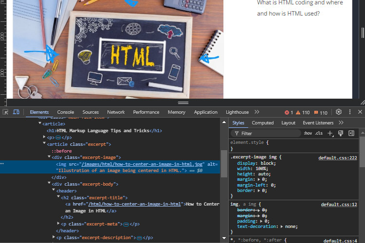This screenshot has height=243, width=365.
Task: Collapse the top-level article node
Action: [40, 123]
